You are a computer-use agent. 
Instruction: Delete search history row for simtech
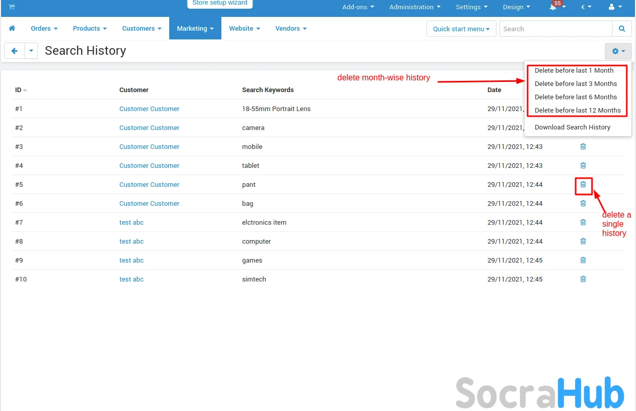[x=583, y=279]
